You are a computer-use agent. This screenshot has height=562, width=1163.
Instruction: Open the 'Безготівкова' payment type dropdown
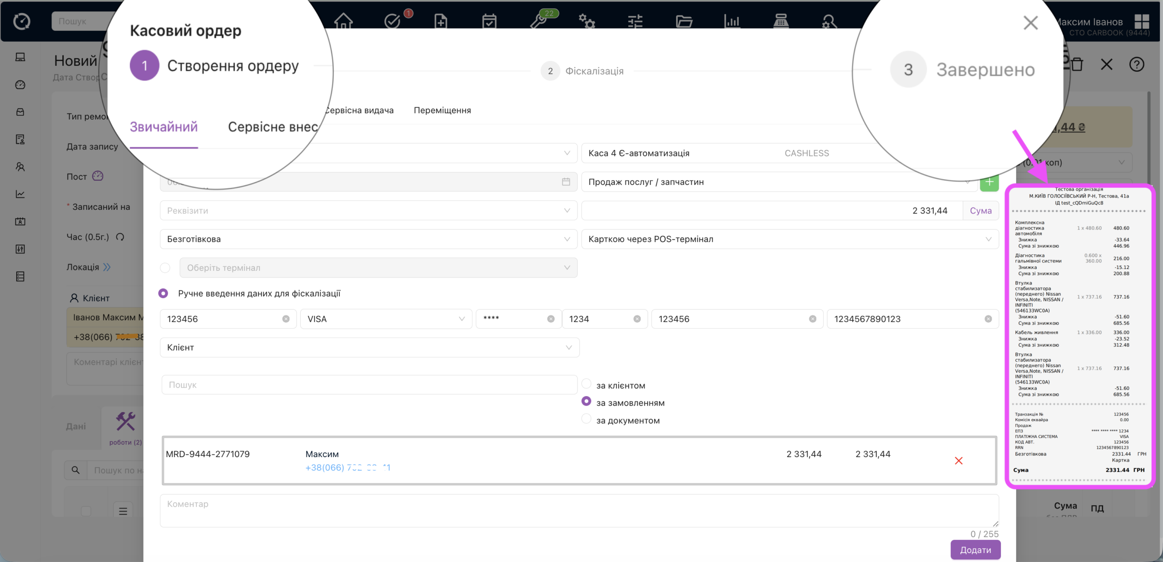(368, 239)
